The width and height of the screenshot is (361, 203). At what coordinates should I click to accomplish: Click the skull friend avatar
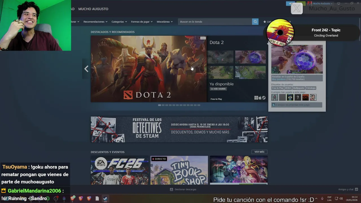click(290, 97)
